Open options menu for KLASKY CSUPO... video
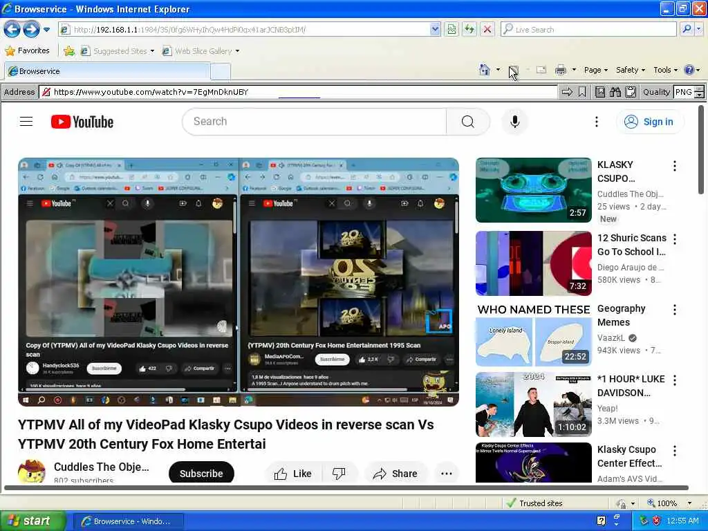This screenshot has height=531, width=708. [x=675, y=166]
